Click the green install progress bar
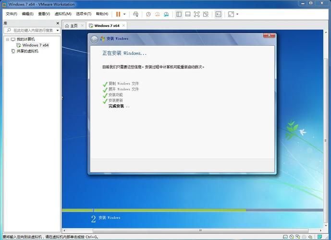The image size is (331, 240). click(x=154, y=210)
